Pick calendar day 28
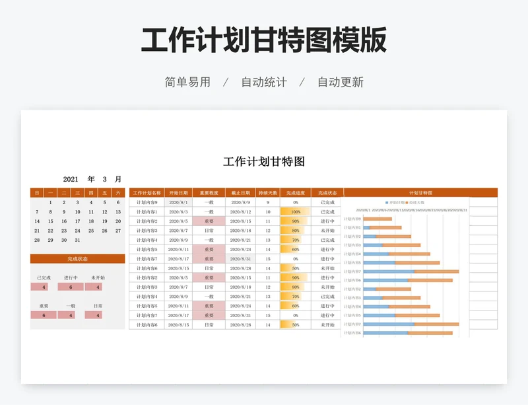The image size is (528, 405). pos(37,240)
